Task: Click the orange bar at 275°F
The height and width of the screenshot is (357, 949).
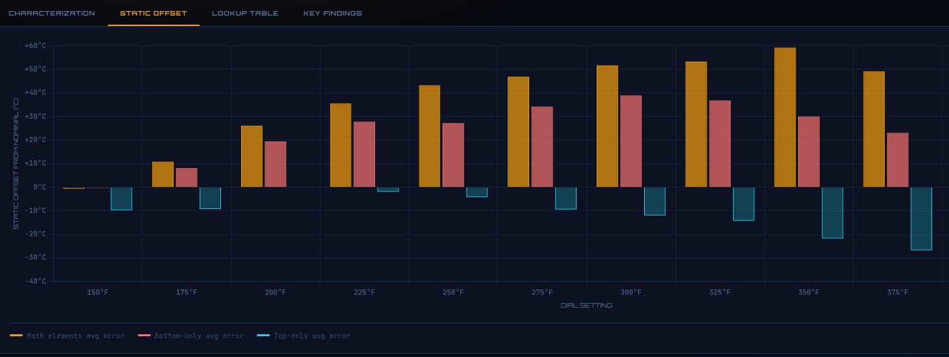Action: [x=518, y=132]
